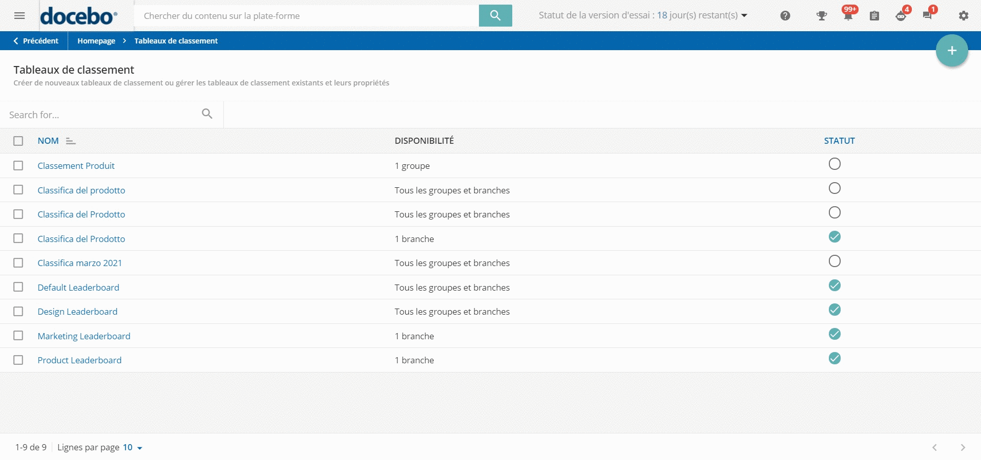
Task: Click the 'Search for...' leaderboard field
Action: click(x=102, y=115)
